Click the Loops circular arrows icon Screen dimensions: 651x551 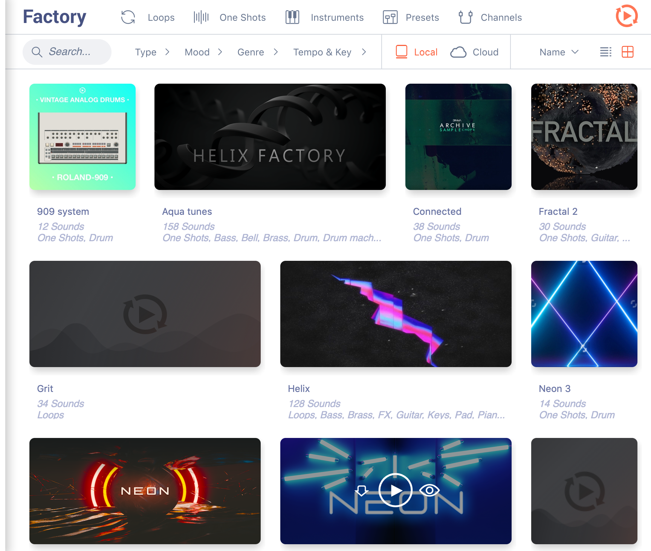(128, 17)
